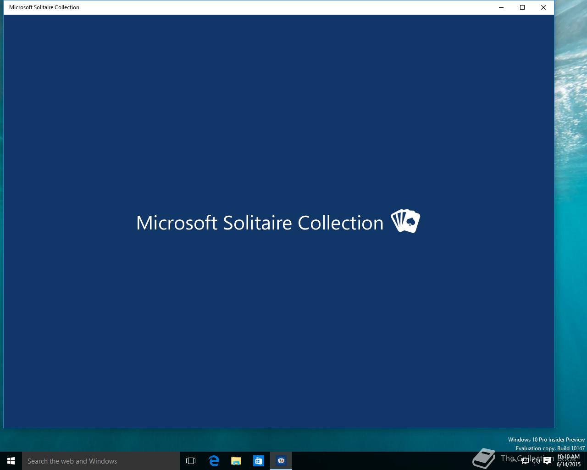The width and height of the screenshot is (587, 470).
Task: Open the clock showing 6/14/2015
Action: [x=568, y=461]
